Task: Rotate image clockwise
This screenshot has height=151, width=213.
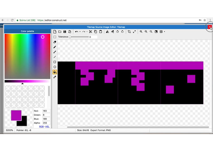Action: coord(123,32)
